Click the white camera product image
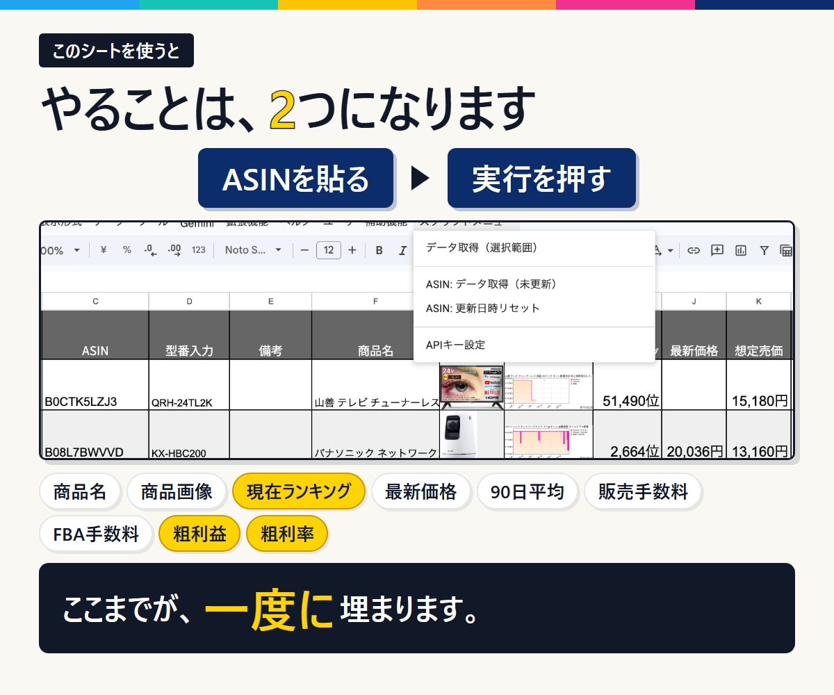This screenshot has width=834, height=695. point(459,434)
